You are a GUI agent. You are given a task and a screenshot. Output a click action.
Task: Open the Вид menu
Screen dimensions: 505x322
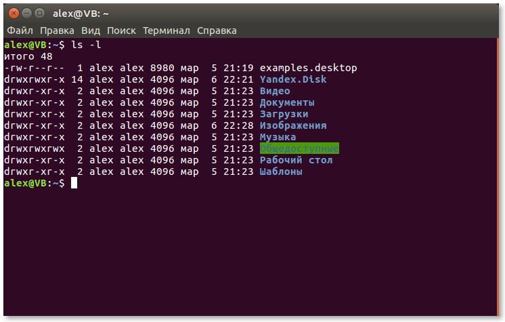coord(91,31)
